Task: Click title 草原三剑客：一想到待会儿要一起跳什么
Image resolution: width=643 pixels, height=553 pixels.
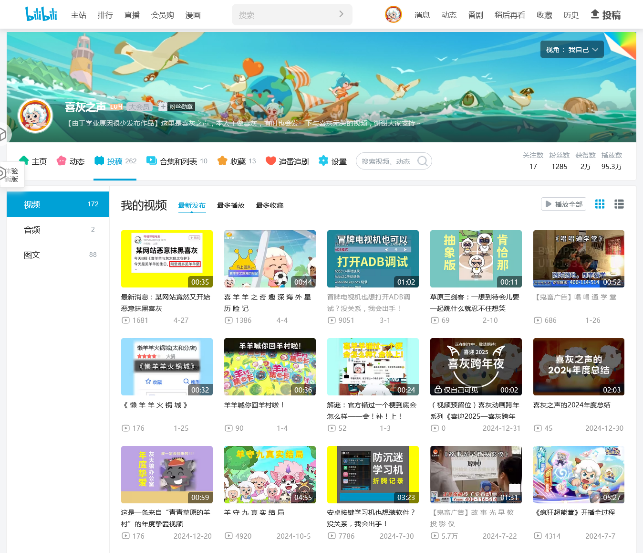Action: tap(475, 303)
